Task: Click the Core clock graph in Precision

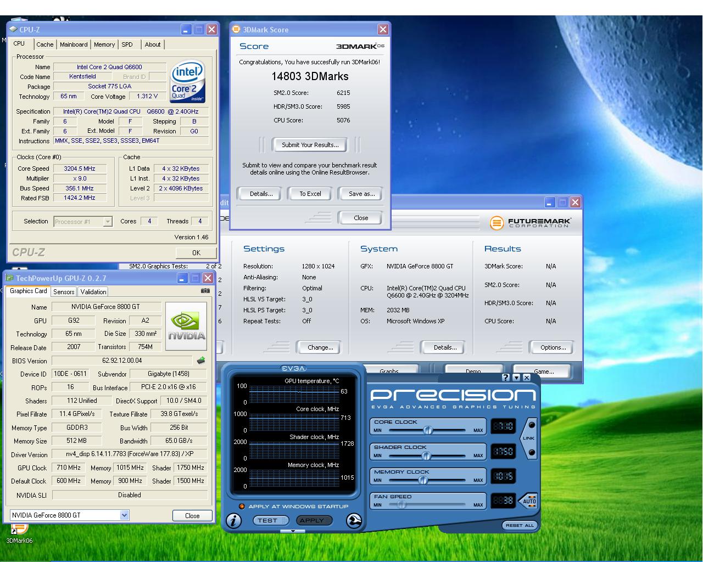Action: point(294,421)
